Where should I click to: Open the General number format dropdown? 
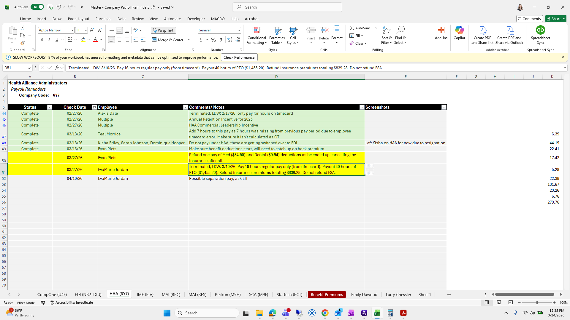239,30
